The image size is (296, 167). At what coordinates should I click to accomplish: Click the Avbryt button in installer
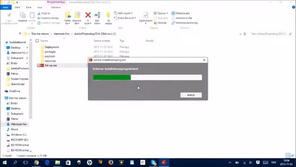tap(191, 95)
